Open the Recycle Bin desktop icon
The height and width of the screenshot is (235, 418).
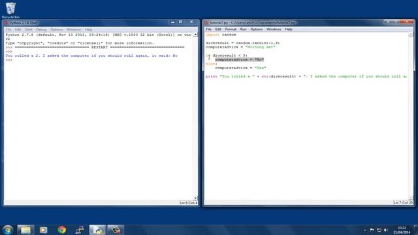click(10, 10)
